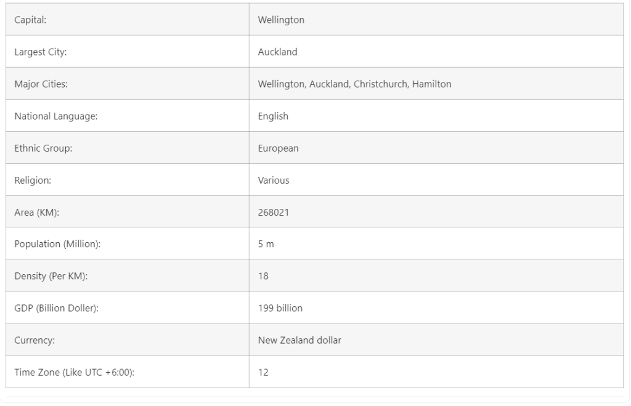Click the Auckland largest city value
This screenshot has width=631, height=406.
(x=277, y=52)
